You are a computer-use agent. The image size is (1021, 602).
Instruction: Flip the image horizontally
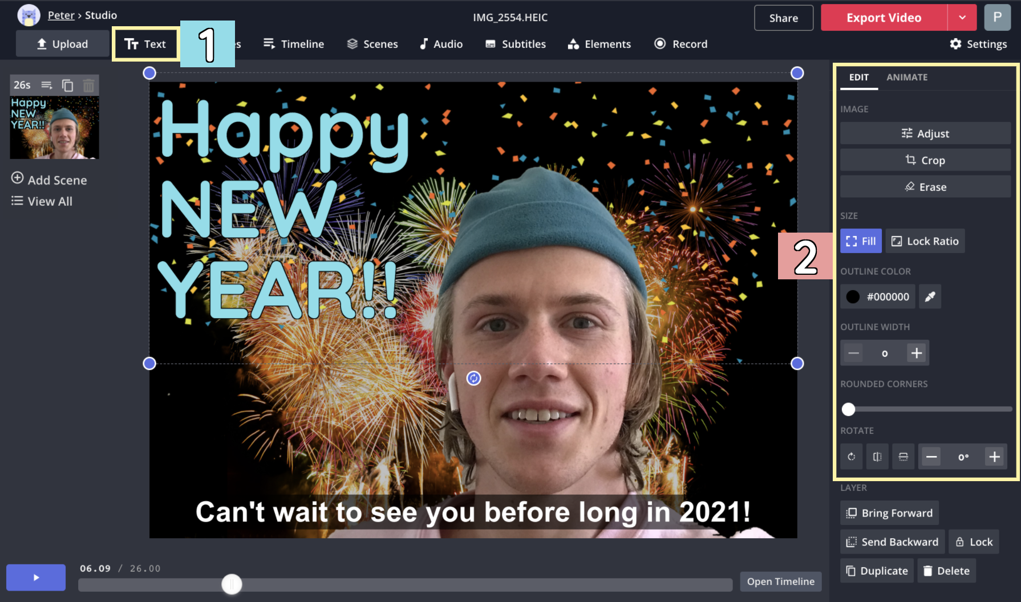877,456
